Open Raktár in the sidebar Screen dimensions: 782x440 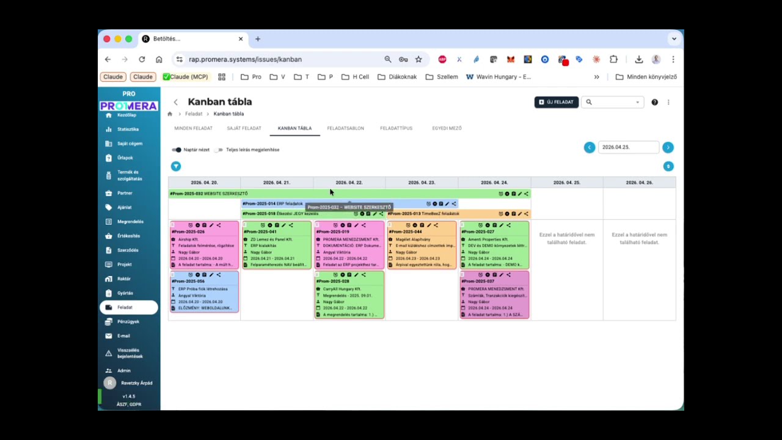[128, 279]
